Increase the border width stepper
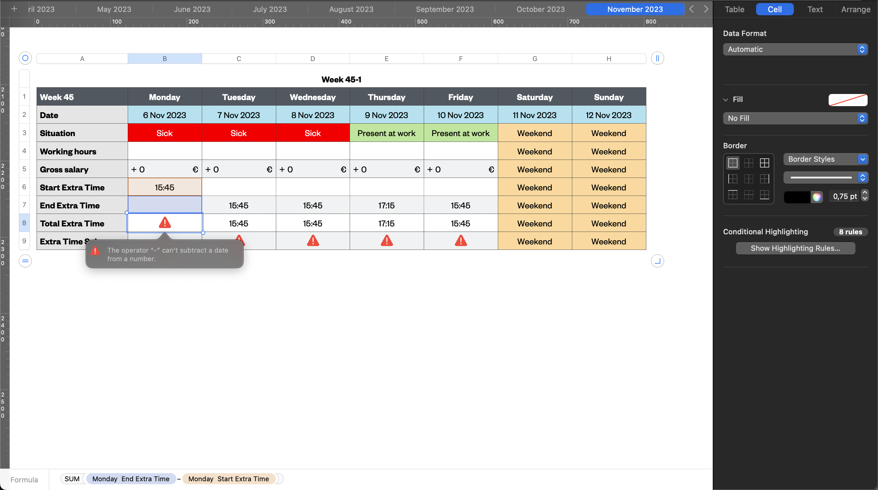Screen dimensions: 878x490 tap(865, 193)
